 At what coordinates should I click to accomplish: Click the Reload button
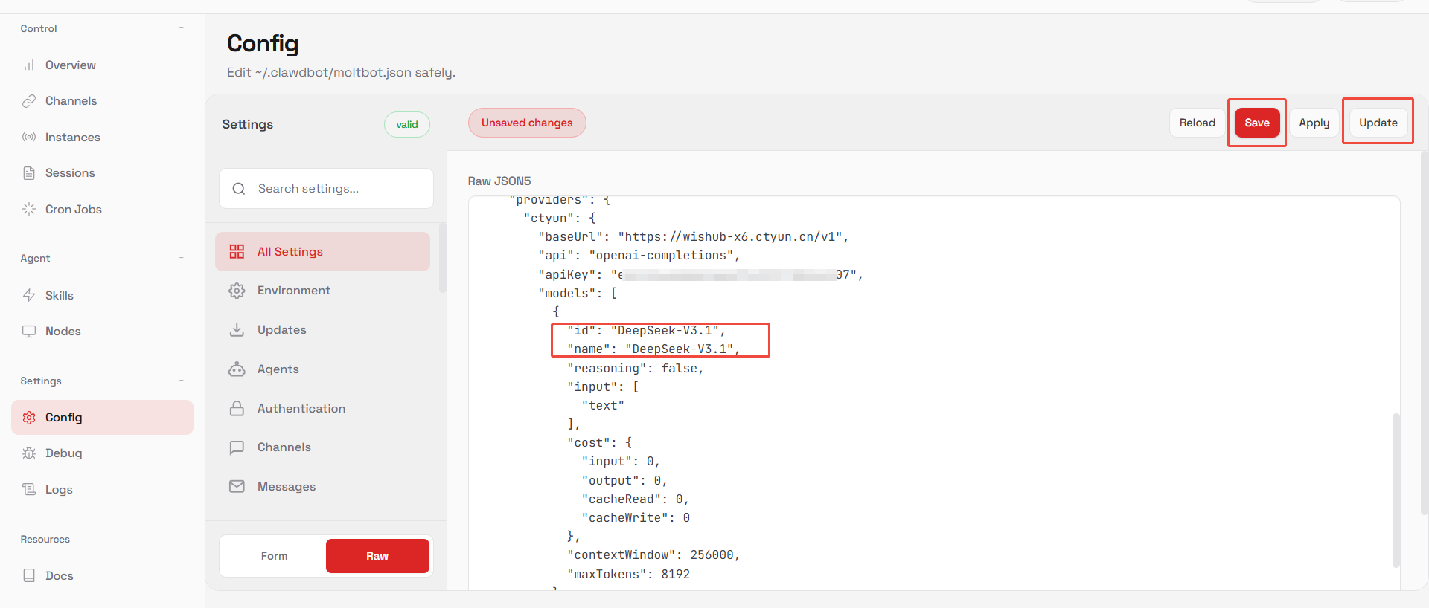tap(1197, 123)
